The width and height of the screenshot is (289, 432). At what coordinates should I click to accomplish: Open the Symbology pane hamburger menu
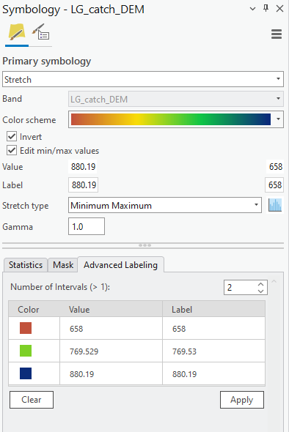coord(277,34)
